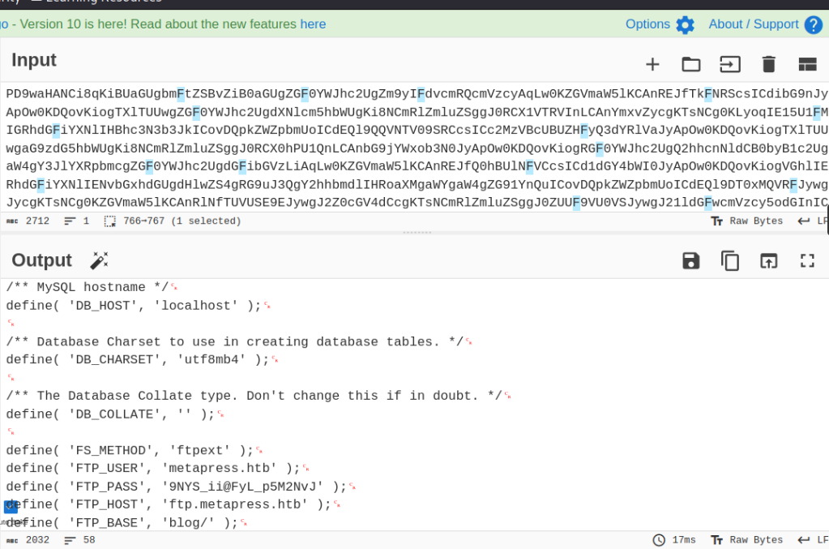Click the DB_CHARSET 'utf8mb4' define line
This screenshot has height=549, width=829.
pyautogui.click(x=138, y=360)
